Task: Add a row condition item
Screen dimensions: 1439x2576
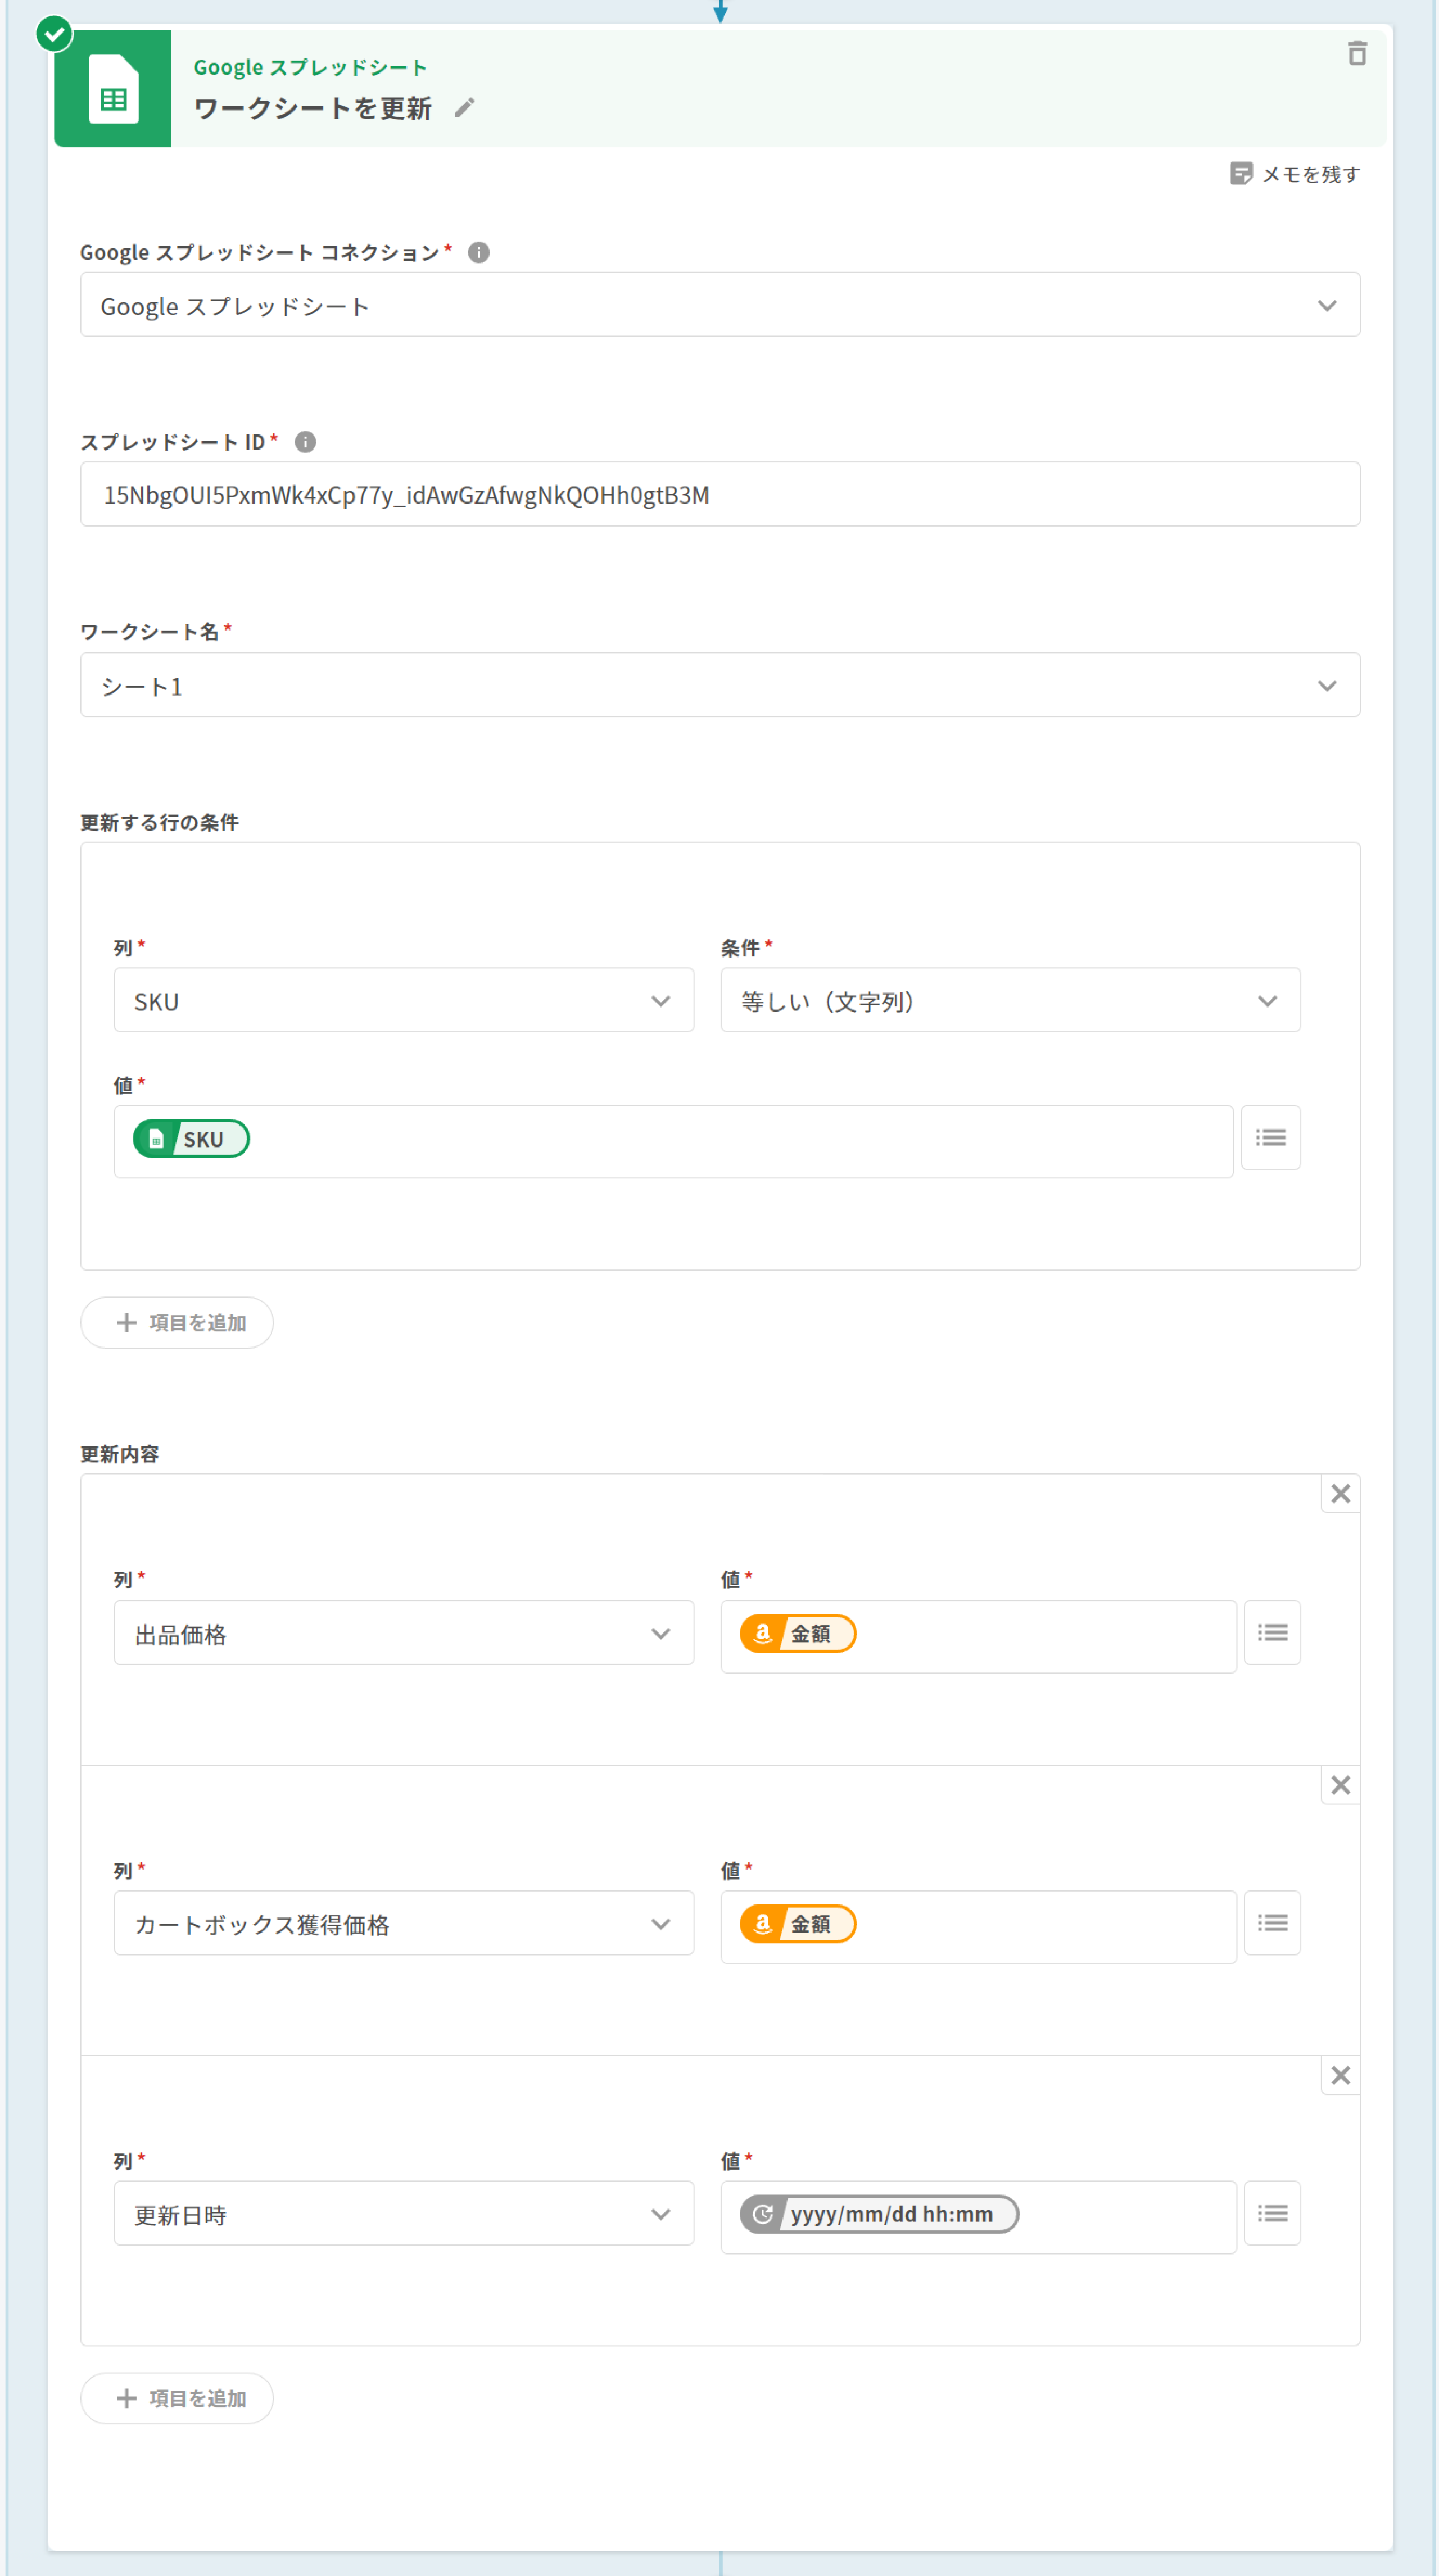Action: 177,1323
